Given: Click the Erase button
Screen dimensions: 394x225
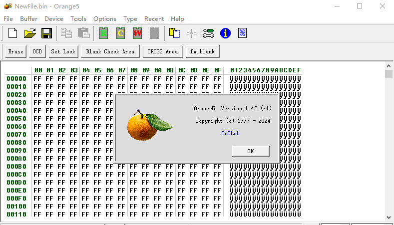Looking at the screenshot, I should [15, 51].
